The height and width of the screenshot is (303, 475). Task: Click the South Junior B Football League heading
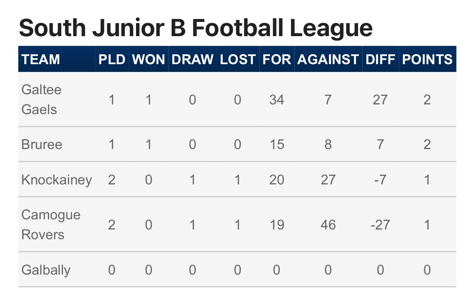pyautogui.click(x=196, y=28)
